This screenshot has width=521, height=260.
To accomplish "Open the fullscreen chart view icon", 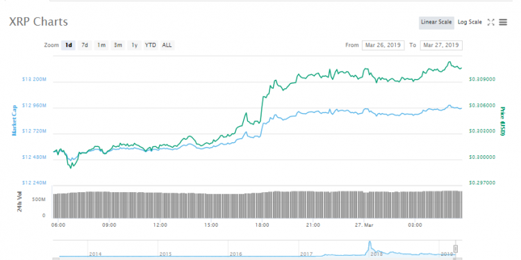I will [490, 22].
